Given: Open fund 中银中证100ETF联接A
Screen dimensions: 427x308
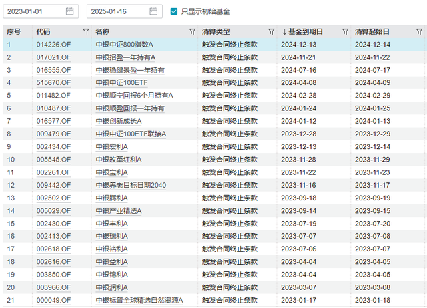Looking at the screenshot, I should point(131,134).
